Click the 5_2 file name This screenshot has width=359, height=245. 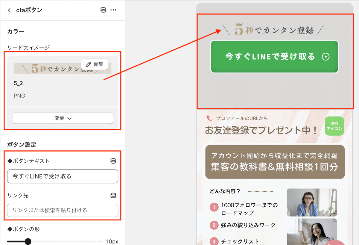[x=18, y=83]
